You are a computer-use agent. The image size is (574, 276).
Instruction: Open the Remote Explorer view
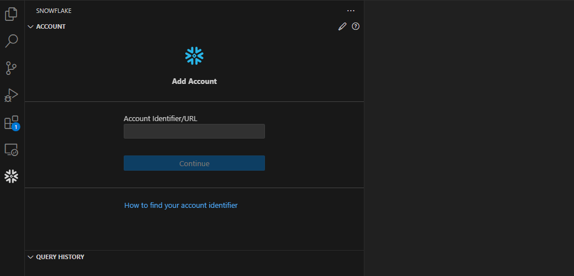coord(11,150)
